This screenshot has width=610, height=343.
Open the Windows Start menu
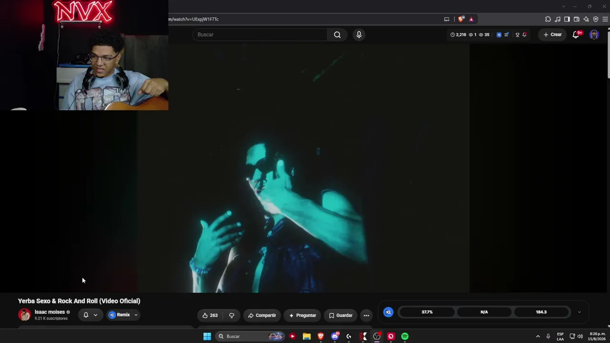[x=207, y=336]
